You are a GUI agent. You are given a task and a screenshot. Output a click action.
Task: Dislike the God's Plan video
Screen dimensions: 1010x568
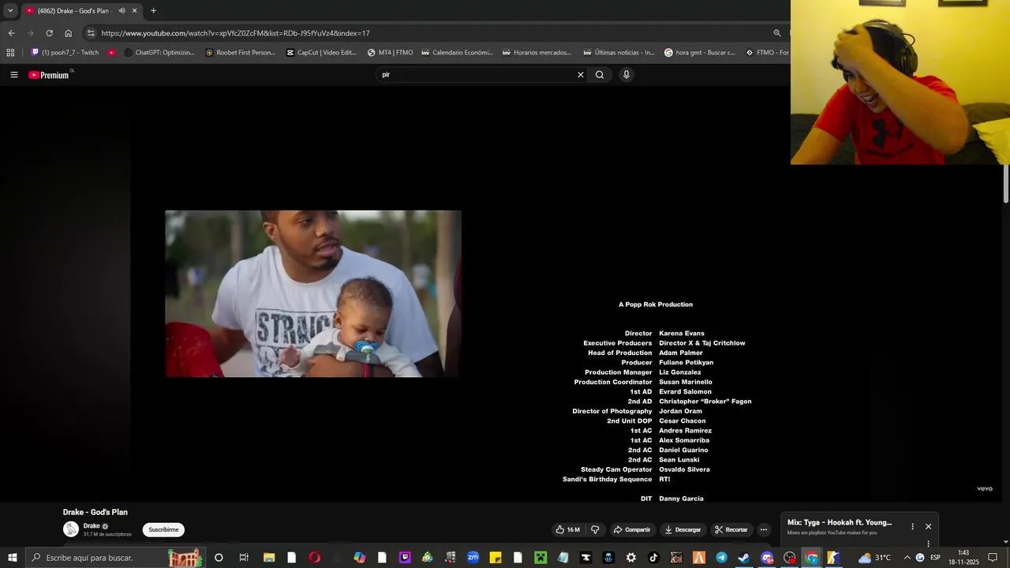pyautogui.click(x=596, y=529)
